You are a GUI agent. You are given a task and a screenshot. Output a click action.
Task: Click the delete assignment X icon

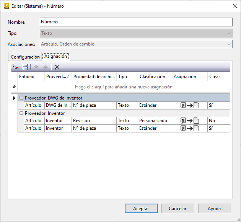pos(57,67)
